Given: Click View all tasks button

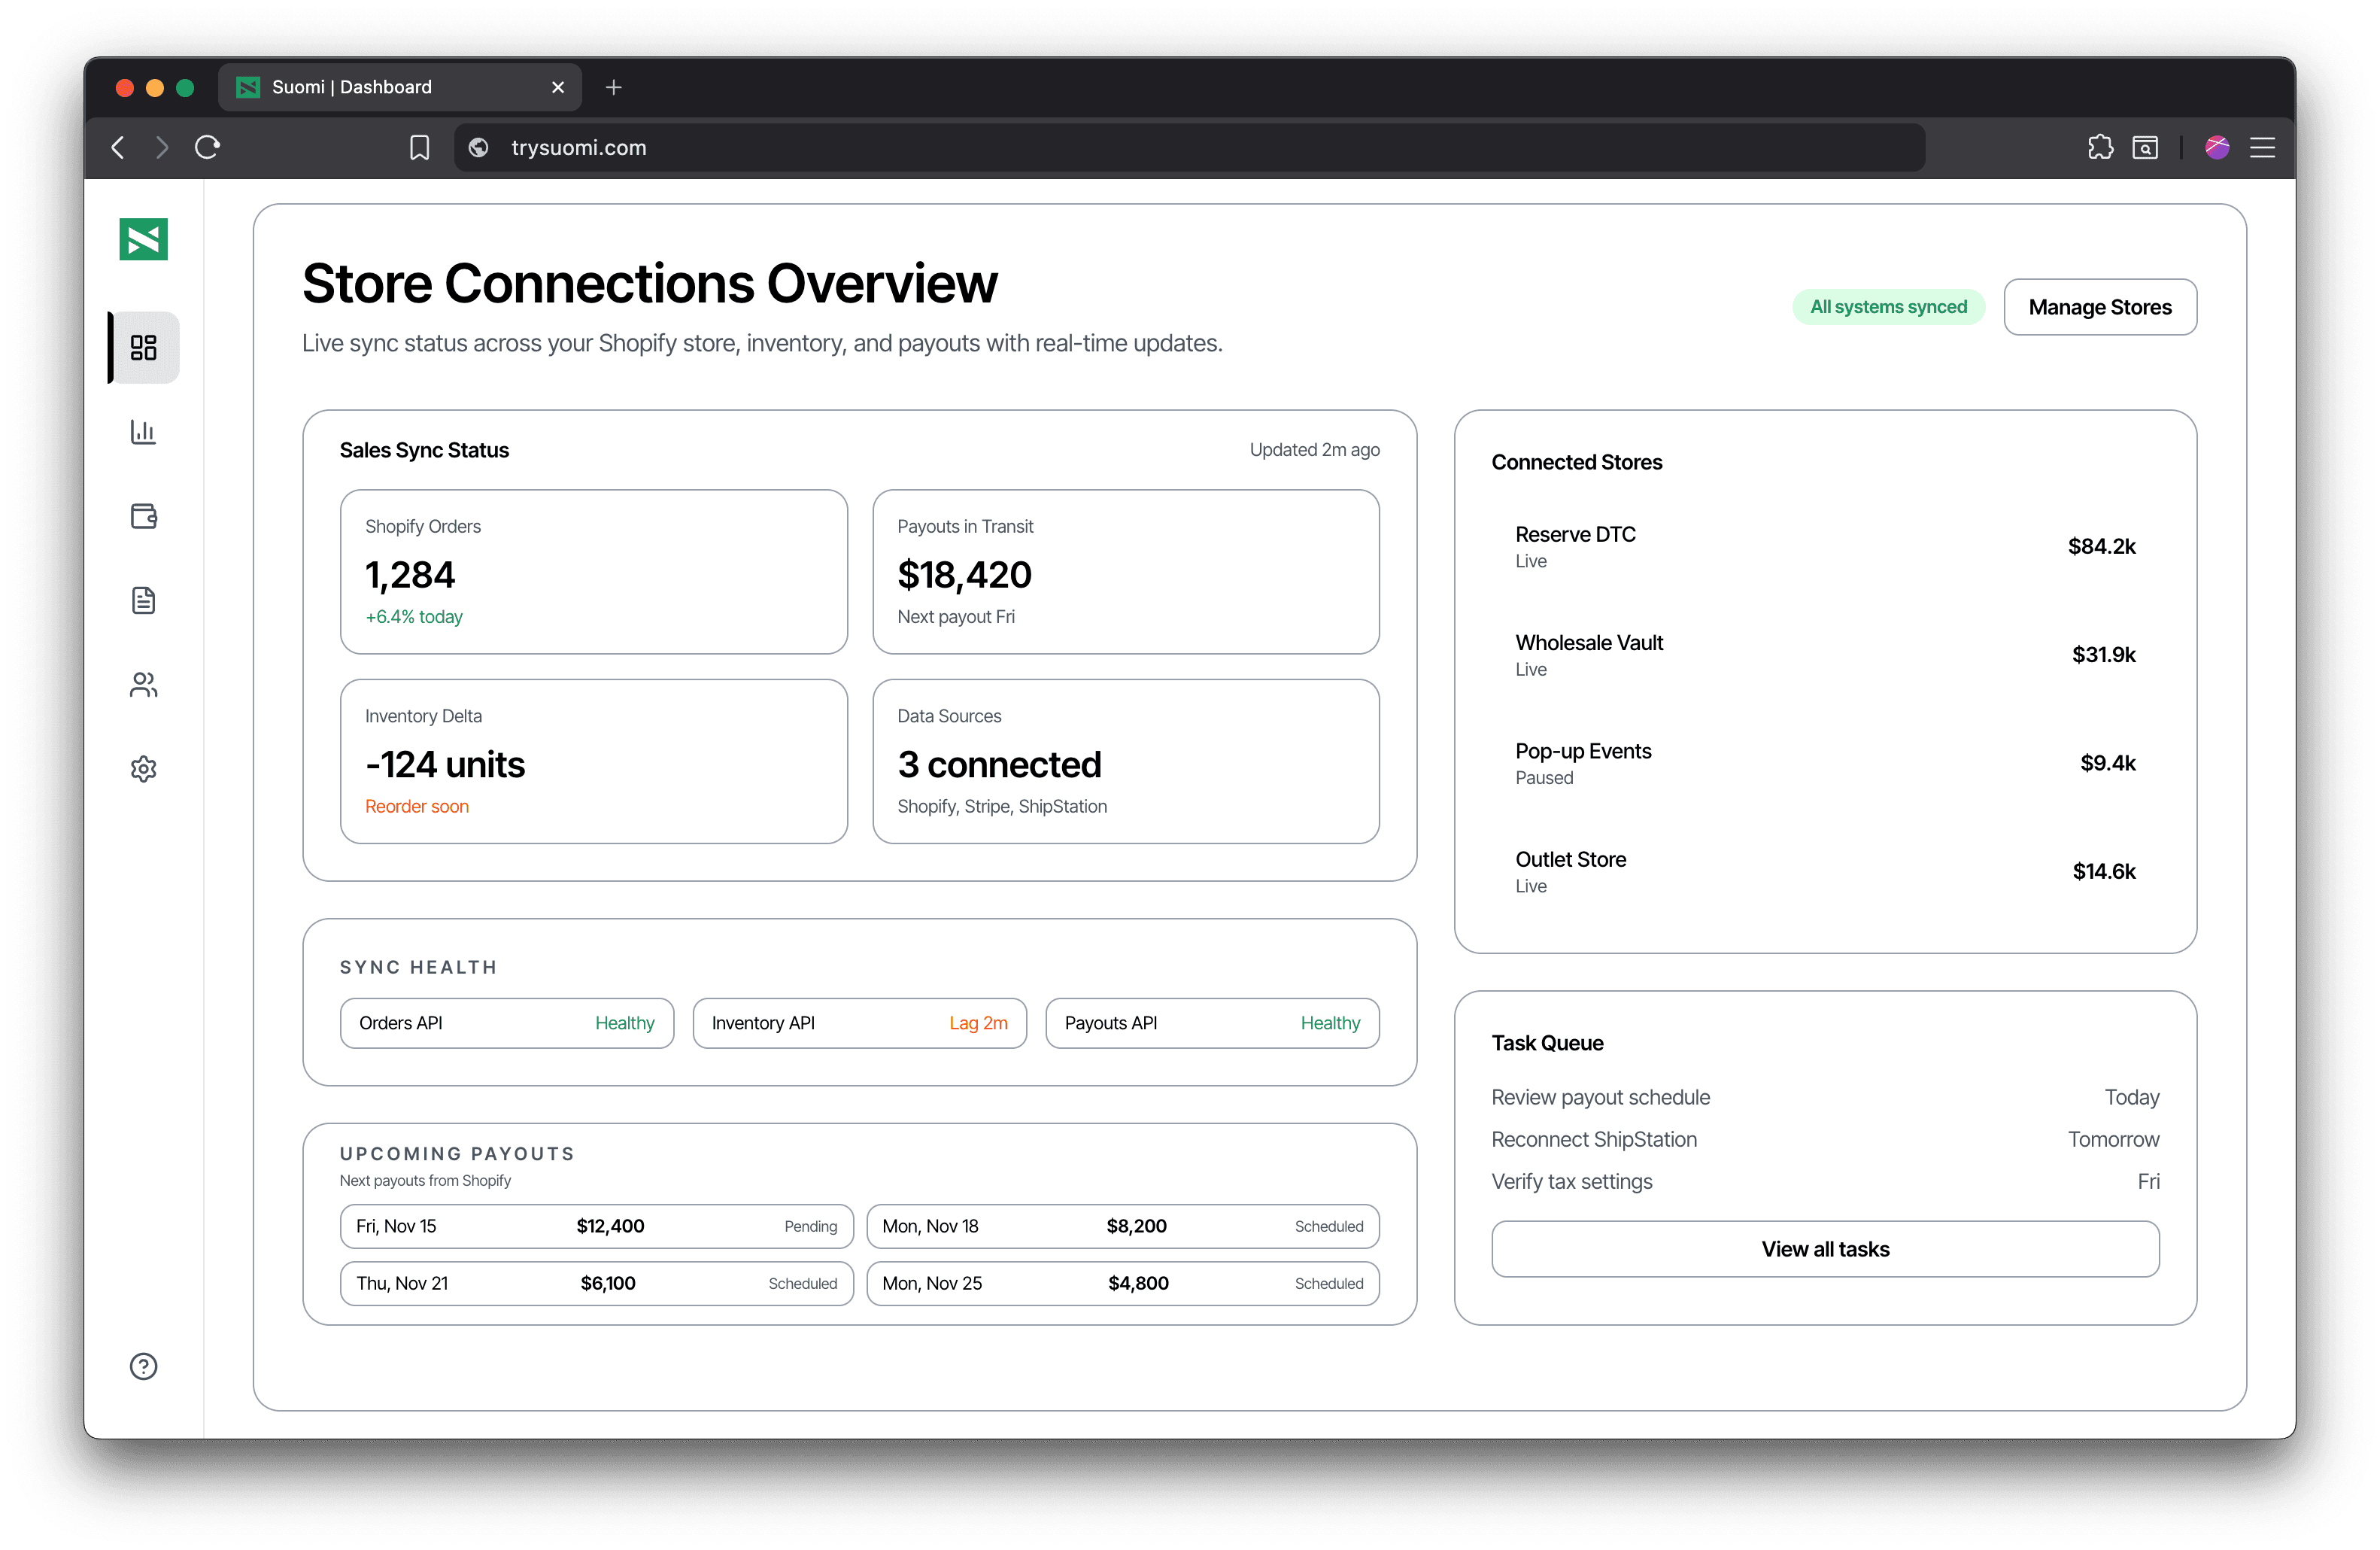Looking at the screenshot, I should tap(1824, 1249).
